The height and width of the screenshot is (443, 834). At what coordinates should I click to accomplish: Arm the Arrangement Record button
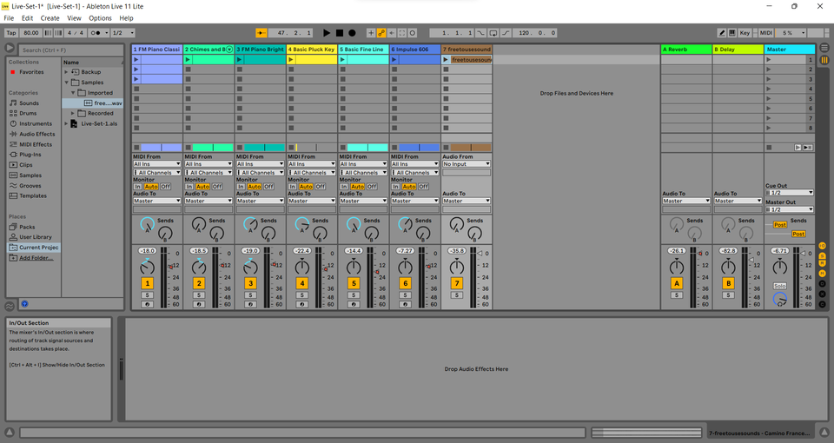coord(352,33)
